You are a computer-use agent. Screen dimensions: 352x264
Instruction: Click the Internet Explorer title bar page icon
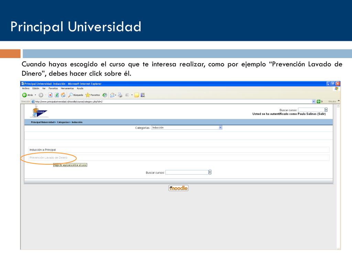click(22, 84)
